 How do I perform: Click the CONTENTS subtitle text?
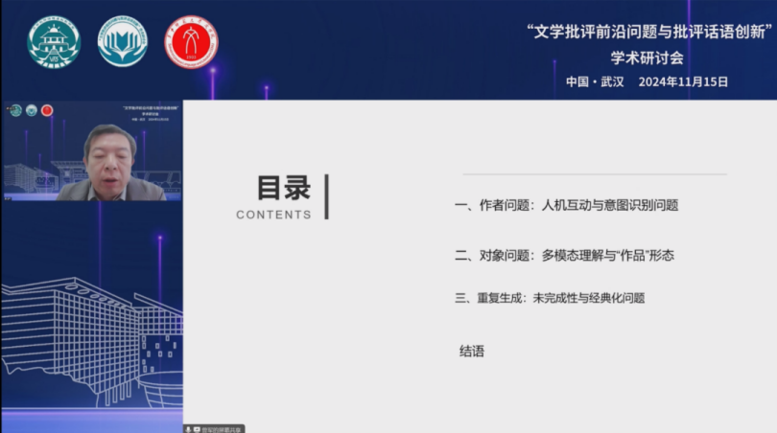pos(273,215)
